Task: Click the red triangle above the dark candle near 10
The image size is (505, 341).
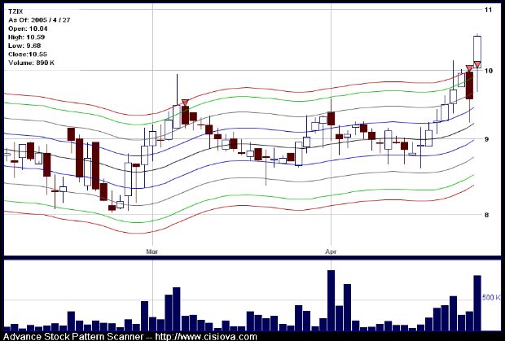Action: (x=470, y=68)
